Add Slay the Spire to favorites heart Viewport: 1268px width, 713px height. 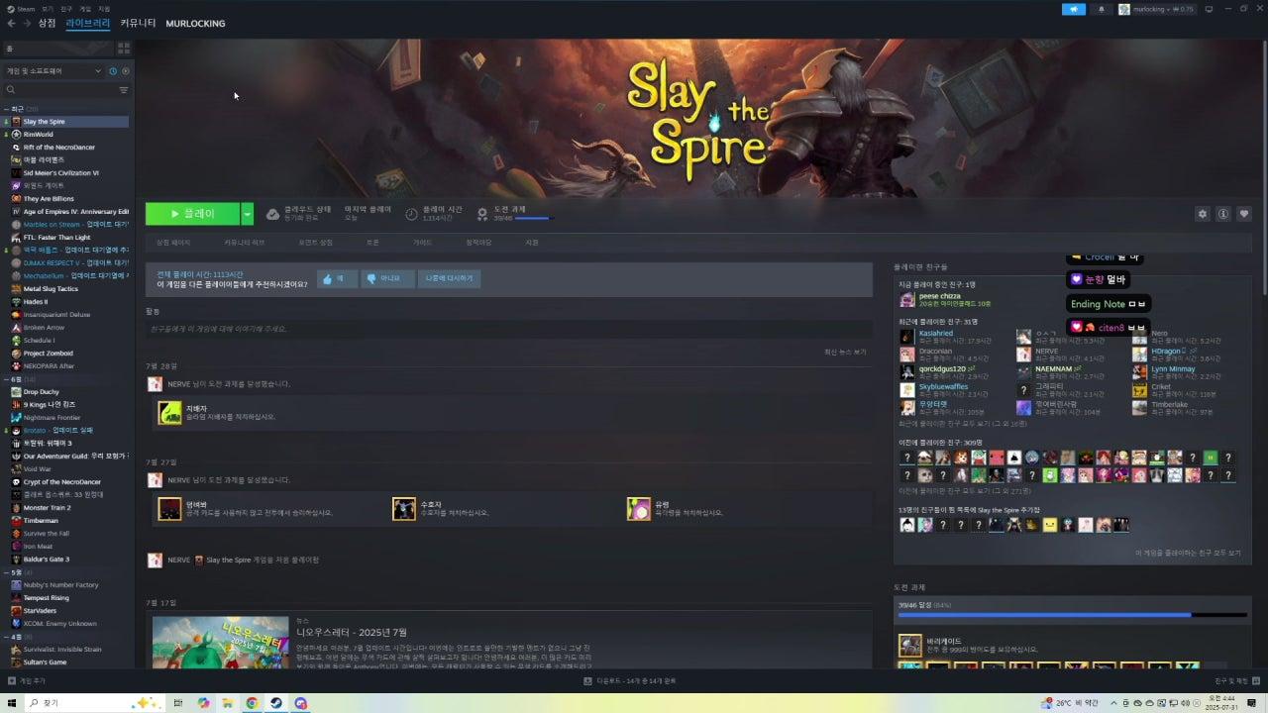coord(1244,214)
